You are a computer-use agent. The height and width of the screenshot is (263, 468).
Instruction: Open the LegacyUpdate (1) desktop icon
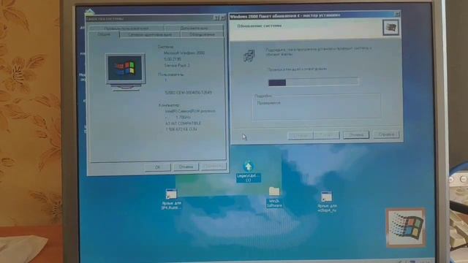click(x=249, y=172)
